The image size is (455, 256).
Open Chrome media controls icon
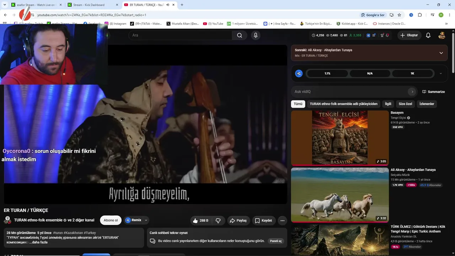coord(433,15)
